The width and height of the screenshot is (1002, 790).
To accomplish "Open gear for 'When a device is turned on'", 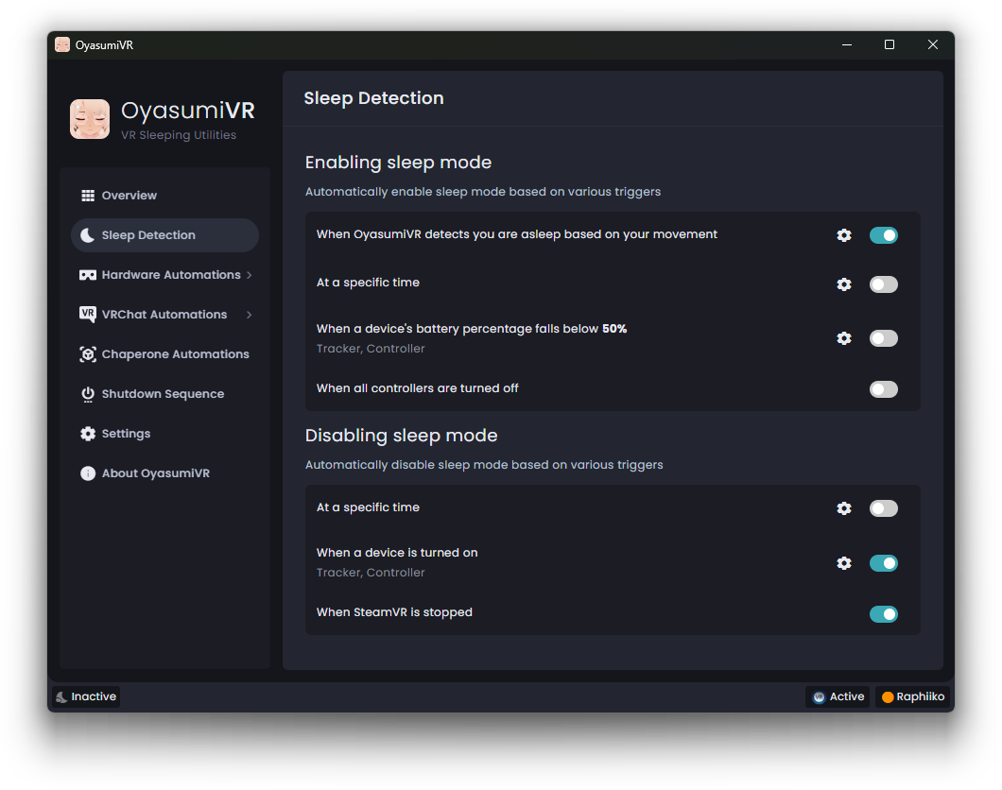I will 844,563.
